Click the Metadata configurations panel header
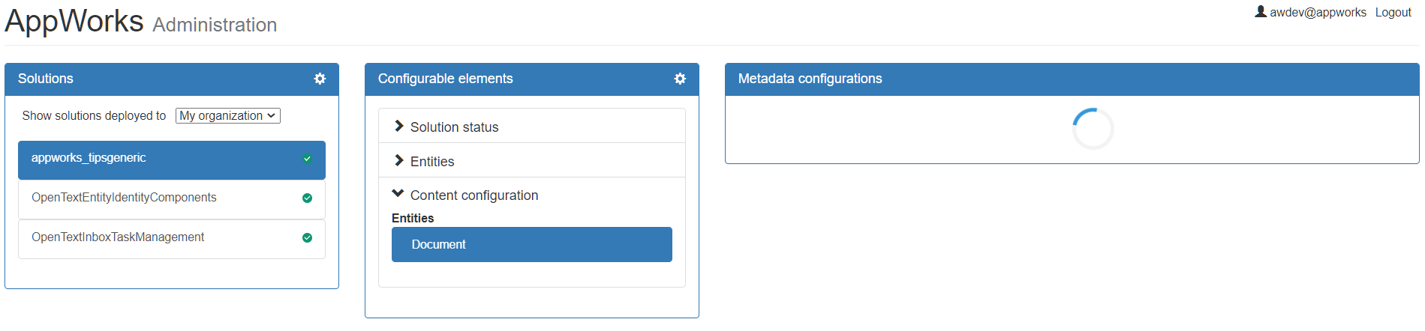Screen dimensions: 1425x331 pyautogui.click(x=810, y=79)
